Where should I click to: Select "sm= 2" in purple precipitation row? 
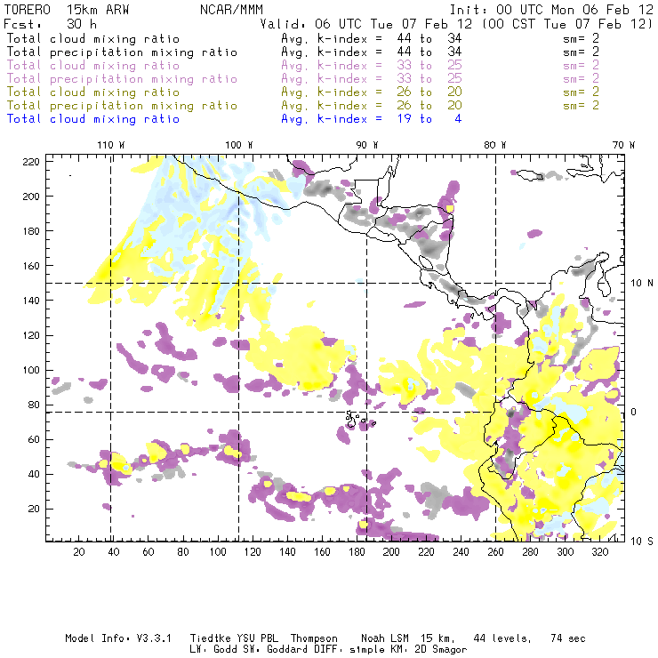click(582, 79)
